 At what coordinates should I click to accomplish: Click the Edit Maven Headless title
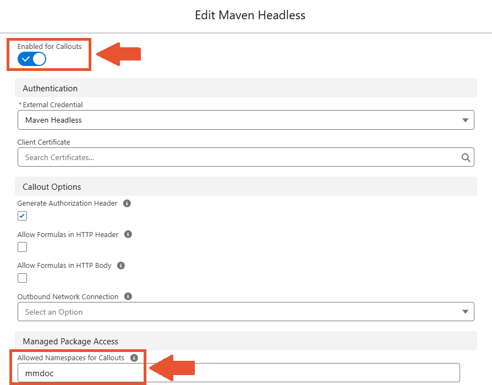250,15
